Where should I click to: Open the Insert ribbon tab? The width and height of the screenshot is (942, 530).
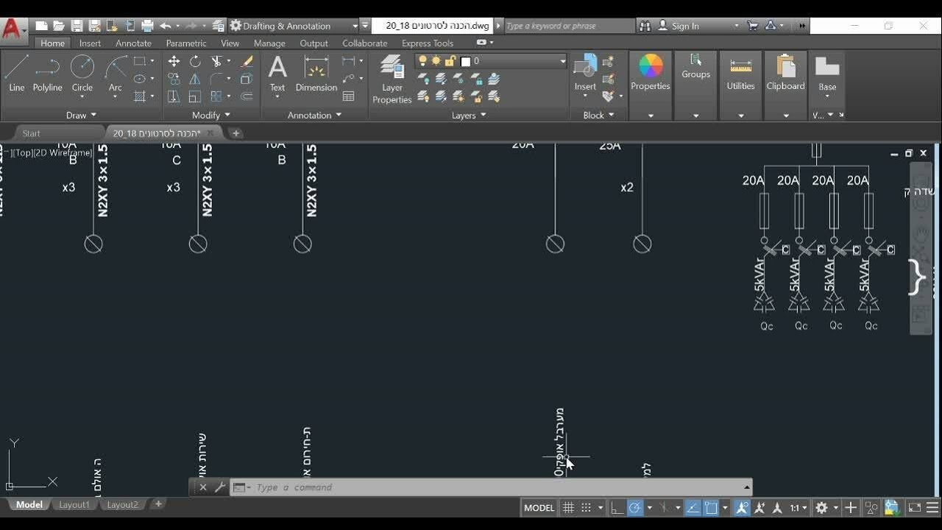point(90,43)
